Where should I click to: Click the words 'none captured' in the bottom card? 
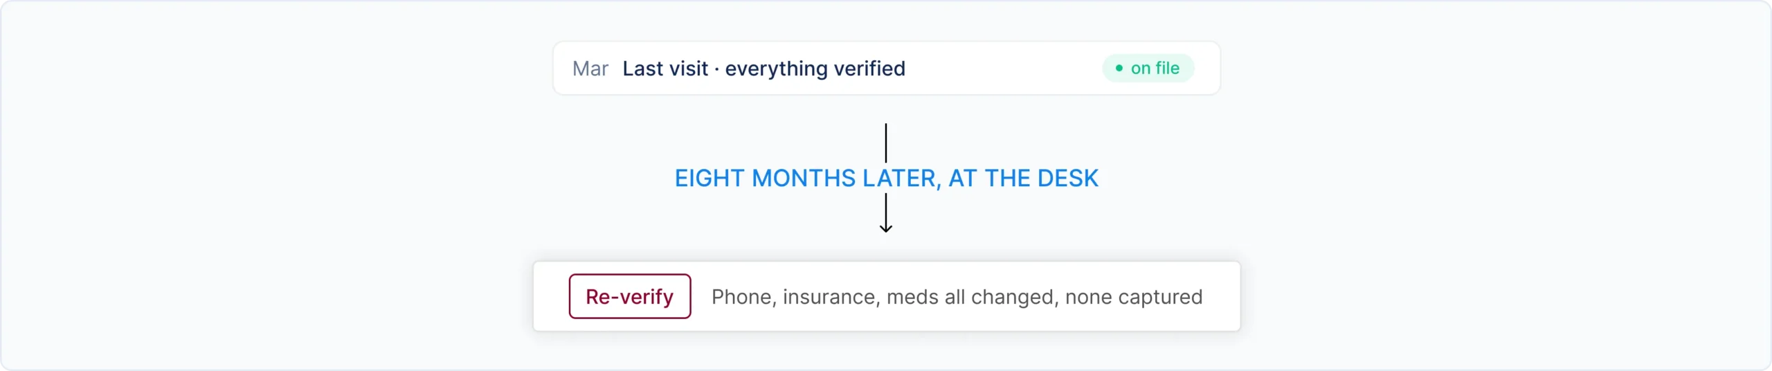click(x=1134, y=297)
